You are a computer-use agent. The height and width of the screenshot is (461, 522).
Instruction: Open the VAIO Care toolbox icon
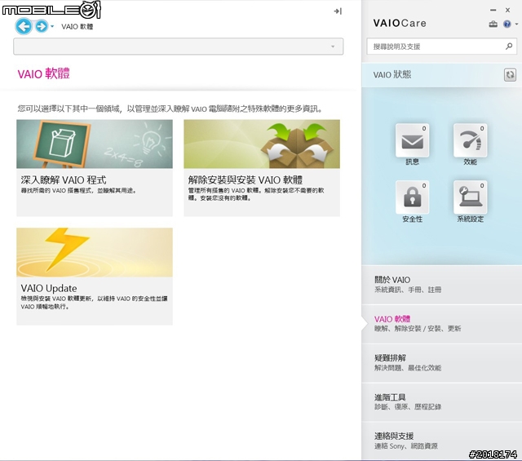click(493, 24)
